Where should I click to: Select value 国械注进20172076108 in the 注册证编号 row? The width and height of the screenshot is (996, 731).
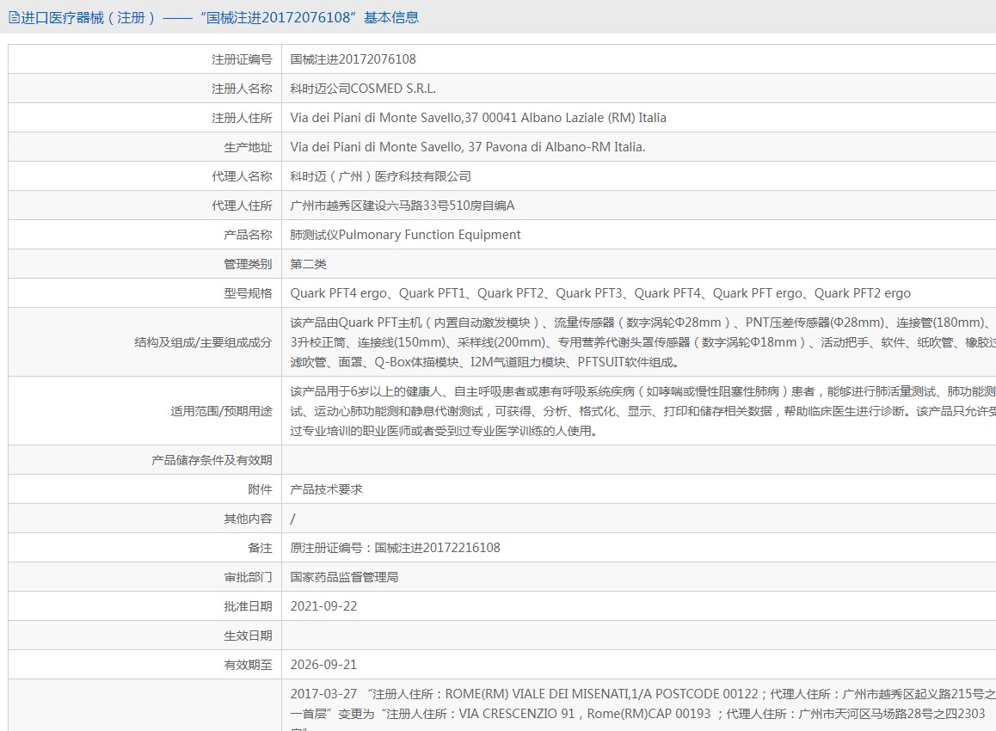point(354,59)
